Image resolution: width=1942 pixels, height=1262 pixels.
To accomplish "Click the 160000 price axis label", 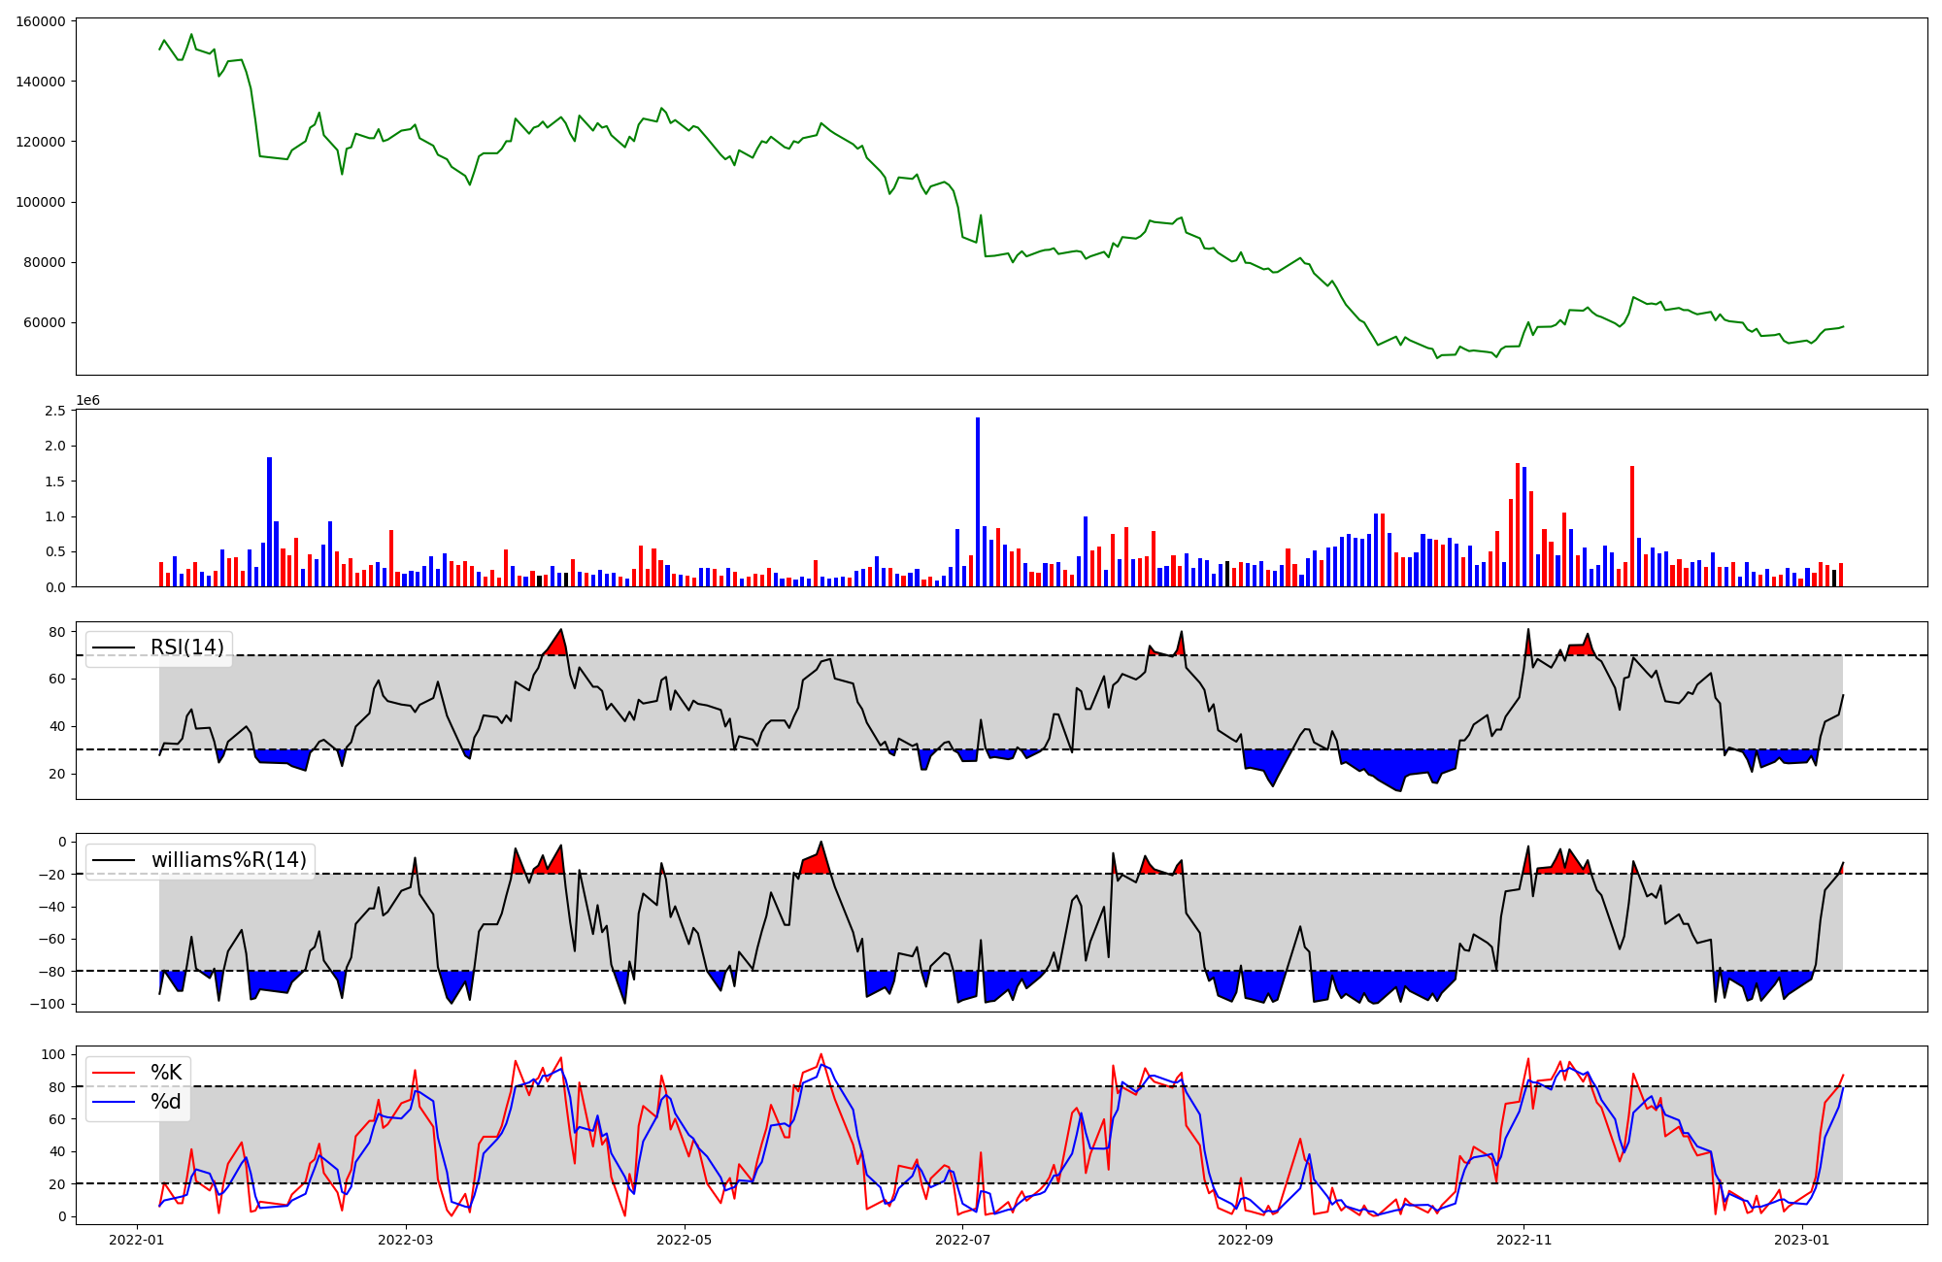I will [x=41, y=21].
